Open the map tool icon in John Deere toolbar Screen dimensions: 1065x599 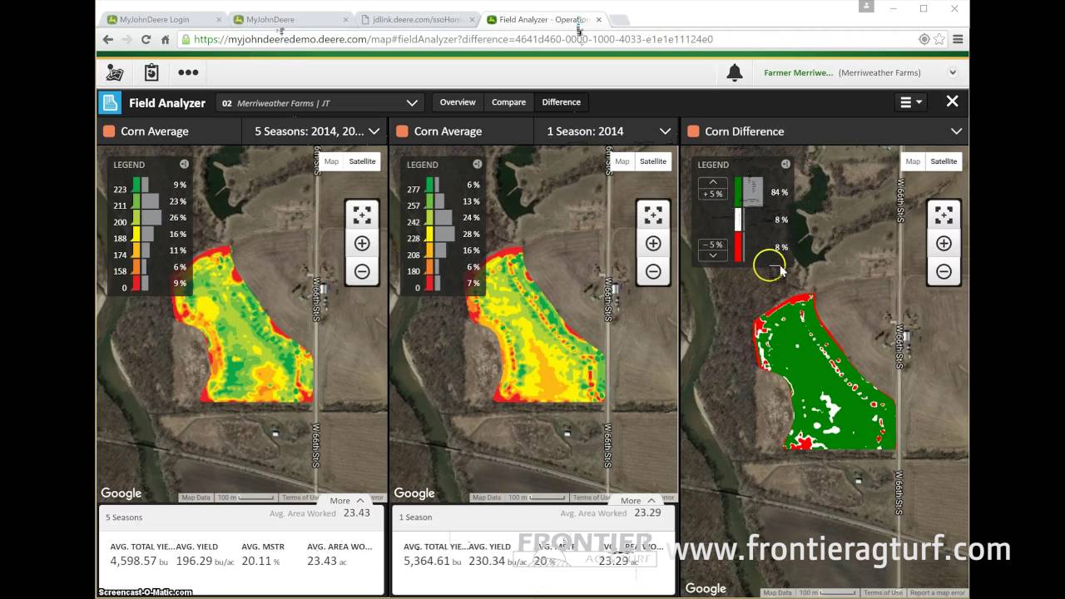[115, 72]
